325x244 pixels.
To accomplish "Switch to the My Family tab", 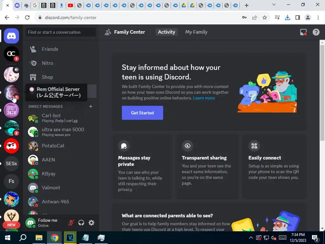I will tap(196, 32).
